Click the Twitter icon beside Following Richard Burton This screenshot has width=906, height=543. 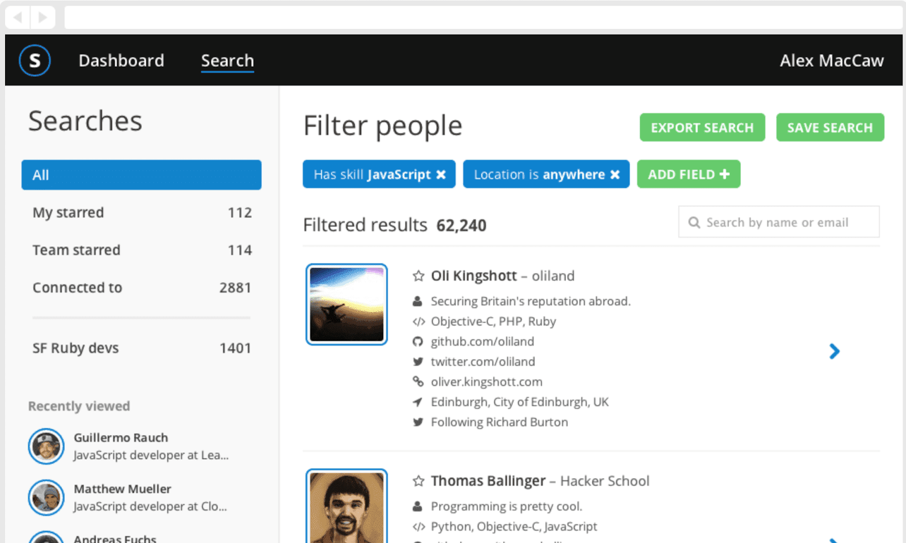coord(418,422)
